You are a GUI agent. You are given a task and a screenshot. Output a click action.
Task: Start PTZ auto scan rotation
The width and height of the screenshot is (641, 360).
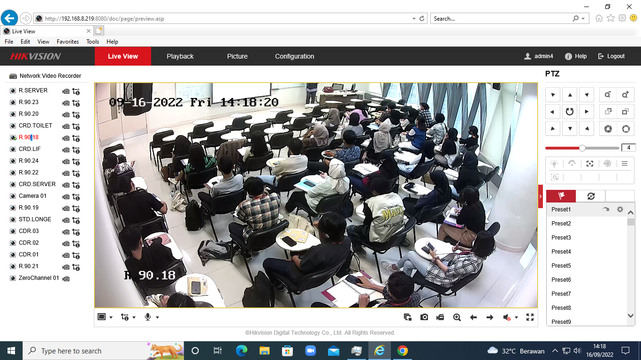pyautogui.click(x=570, y=112)
